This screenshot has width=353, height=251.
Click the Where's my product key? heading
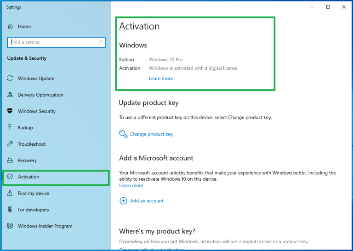[x=157, y=231]
